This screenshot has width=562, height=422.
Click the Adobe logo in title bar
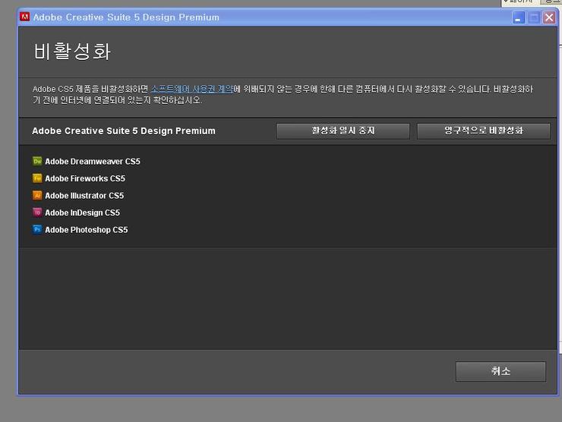(x=24, y=17)
